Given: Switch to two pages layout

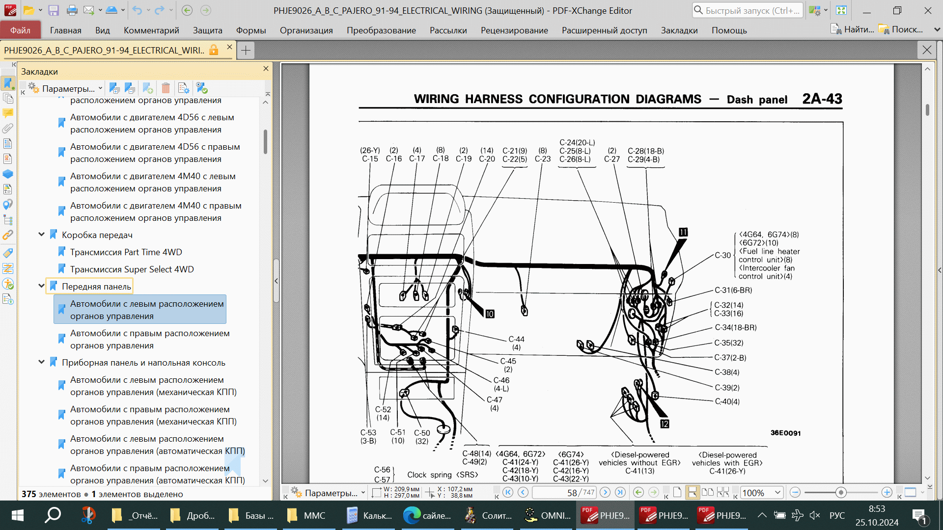Looking at the screenshot, I should click(708, 492).
